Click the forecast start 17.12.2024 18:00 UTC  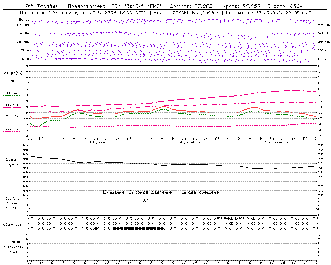(x=117, y=13)
